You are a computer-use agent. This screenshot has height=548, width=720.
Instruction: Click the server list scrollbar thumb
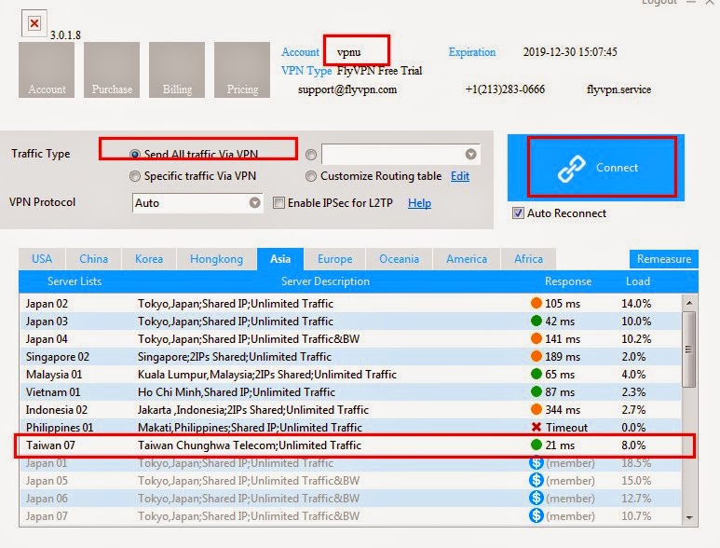point(688,349)
